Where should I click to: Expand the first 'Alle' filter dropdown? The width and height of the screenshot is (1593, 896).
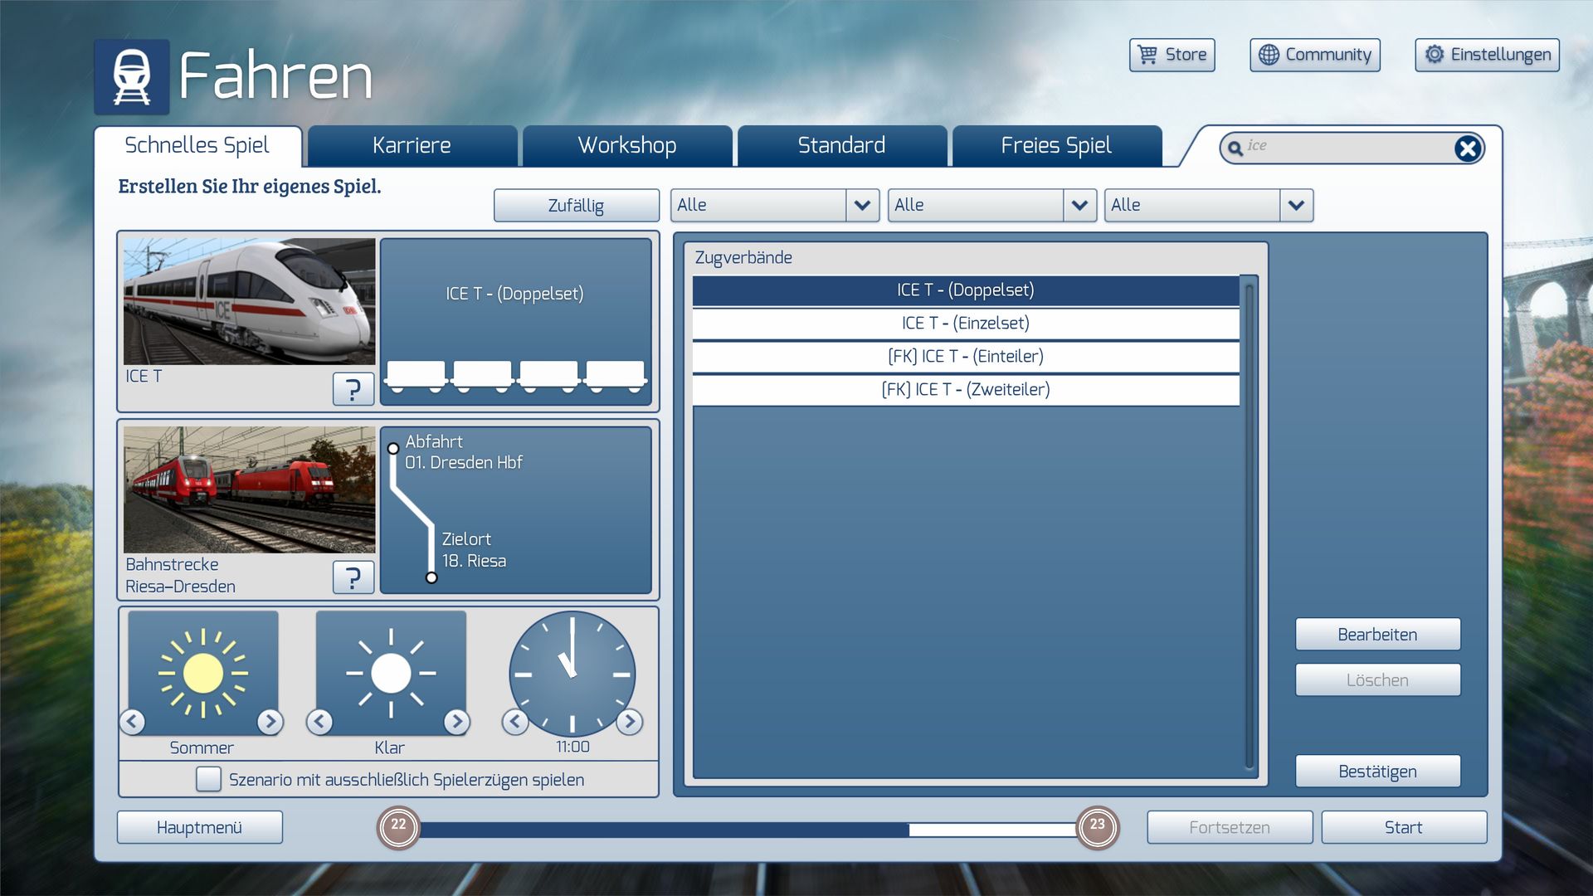[x=862, y=205]
